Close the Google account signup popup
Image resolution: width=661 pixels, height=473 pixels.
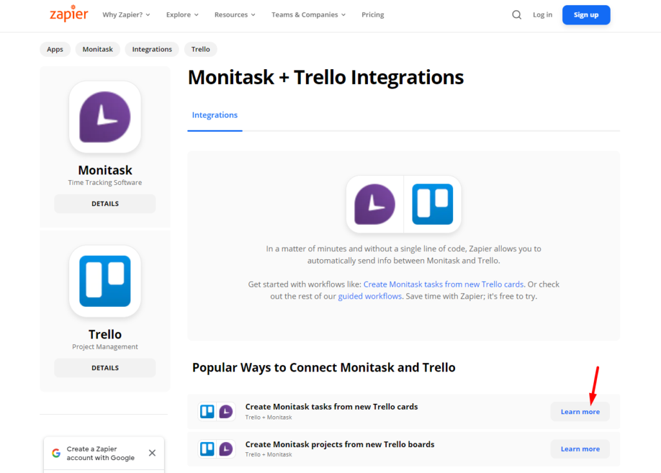tap(152, 453)
